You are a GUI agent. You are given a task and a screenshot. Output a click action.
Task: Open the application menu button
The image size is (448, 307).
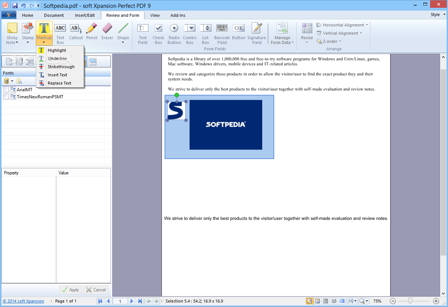(x=9, y=15)
